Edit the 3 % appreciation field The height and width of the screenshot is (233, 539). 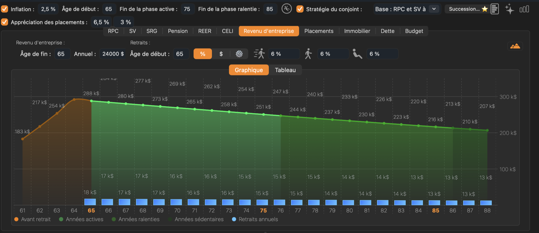click(124, 22)
